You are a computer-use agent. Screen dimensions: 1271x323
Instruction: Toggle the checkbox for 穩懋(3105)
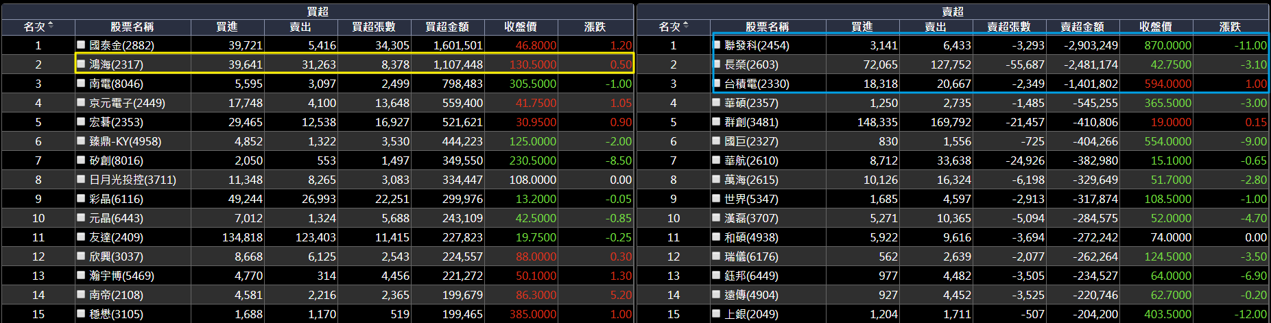[x=81, y=313]
